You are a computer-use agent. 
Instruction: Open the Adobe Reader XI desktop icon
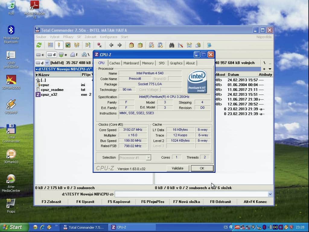(x=34, y=10)
